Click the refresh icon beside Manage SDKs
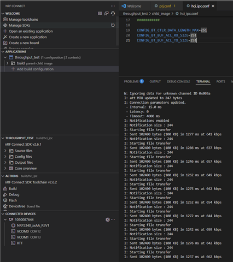 [x=113, y=25]
